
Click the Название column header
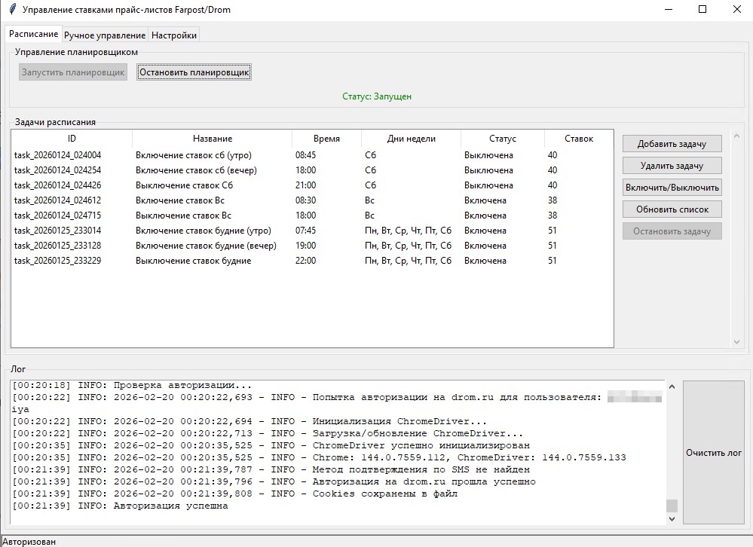point(212,139)
